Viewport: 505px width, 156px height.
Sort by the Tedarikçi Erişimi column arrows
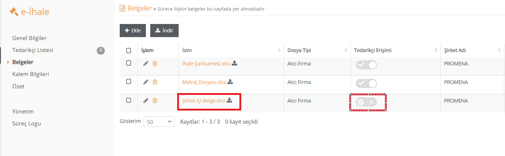tap(436, 51)
